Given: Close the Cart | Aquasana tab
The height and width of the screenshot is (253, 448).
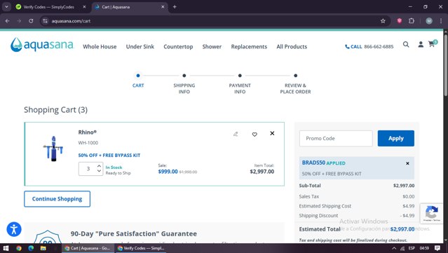Looking at the screenshot, I should click(x=163, y=7).
